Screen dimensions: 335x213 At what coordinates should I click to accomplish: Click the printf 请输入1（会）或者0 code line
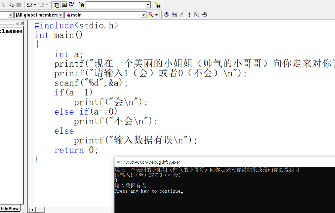coord(151,73)
